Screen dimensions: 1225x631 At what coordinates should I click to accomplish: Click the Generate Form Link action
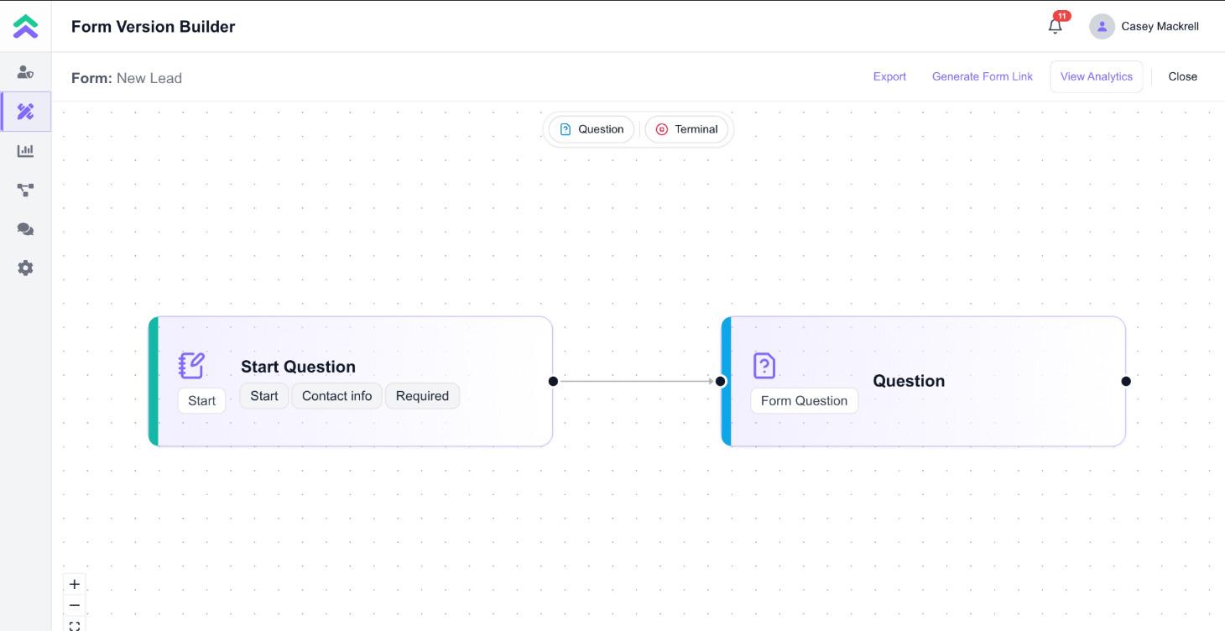coord(982,76)
